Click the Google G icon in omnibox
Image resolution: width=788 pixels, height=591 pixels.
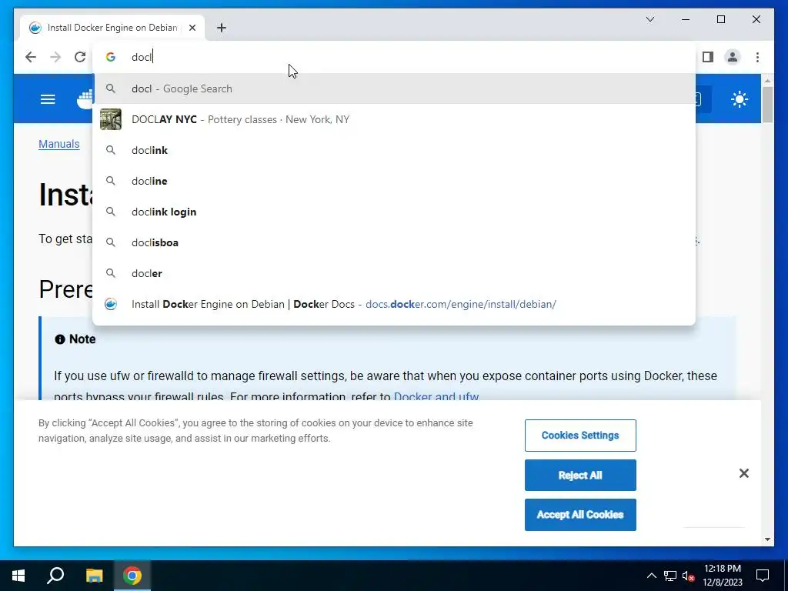pos(111,57)
